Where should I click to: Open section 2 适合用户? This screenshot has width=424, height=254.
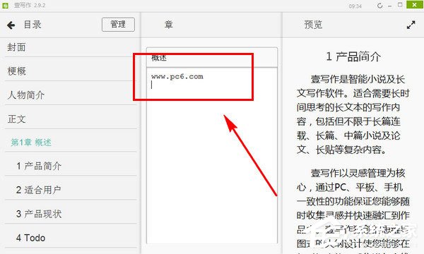pyautogui.click(x=71, y=190)
